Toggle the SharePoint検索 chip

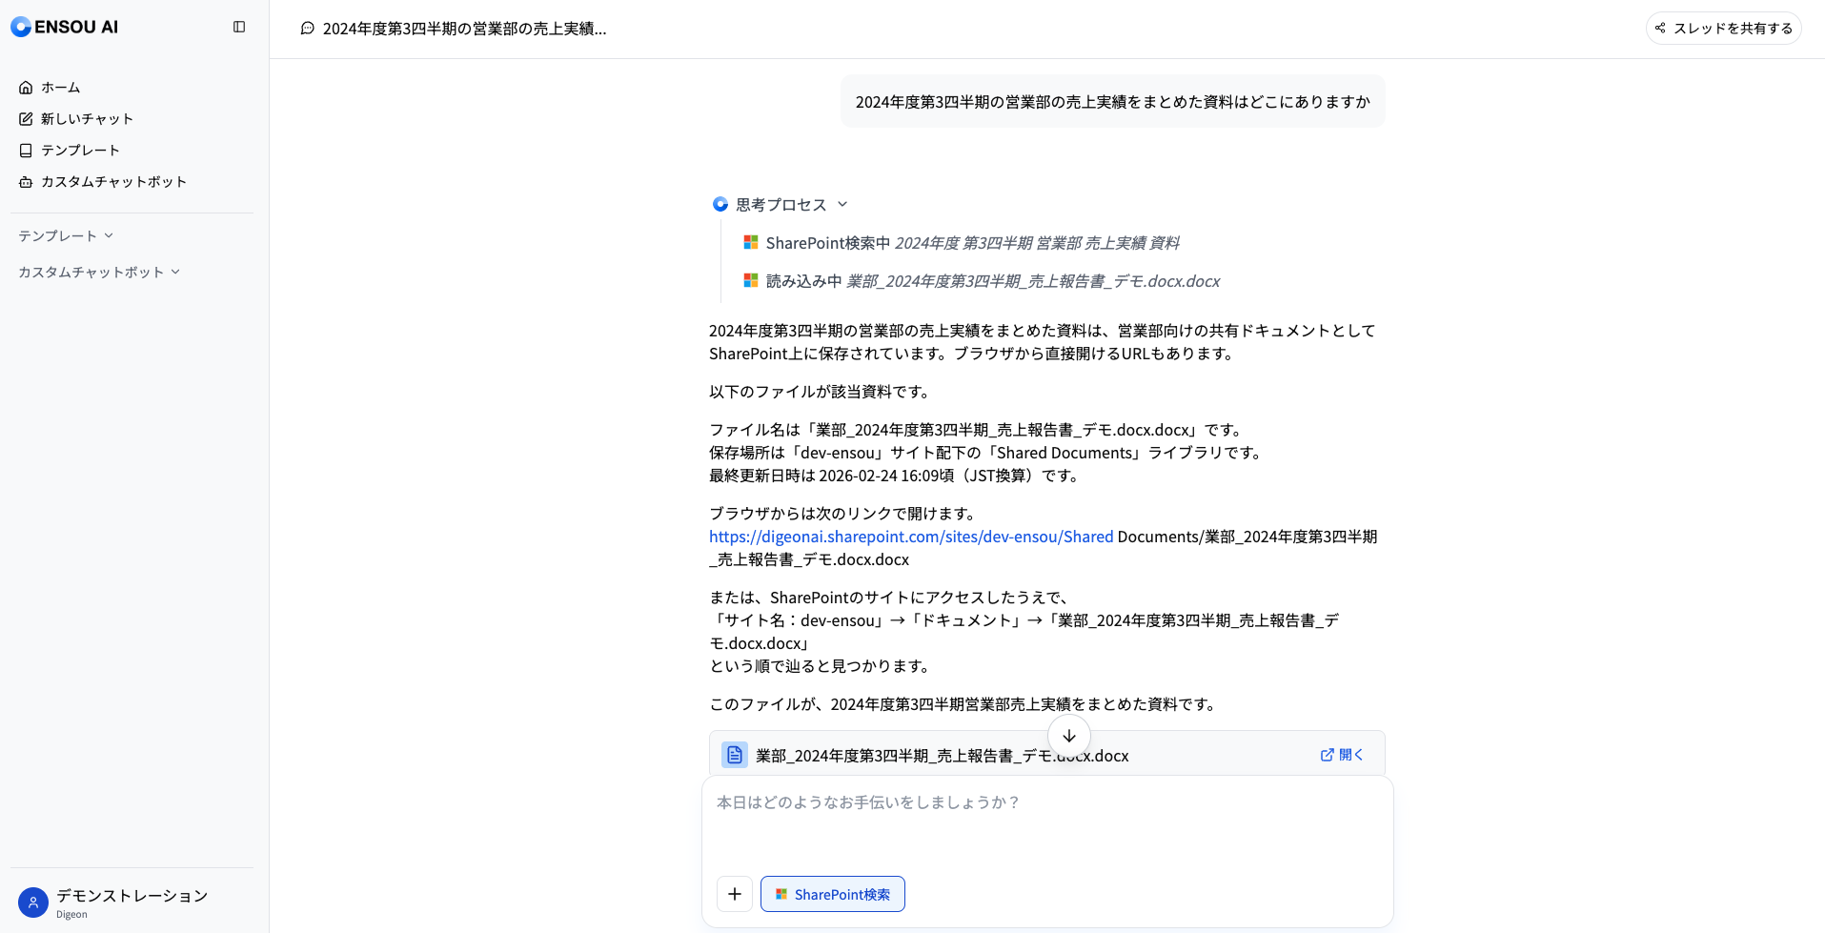point(833,894)
